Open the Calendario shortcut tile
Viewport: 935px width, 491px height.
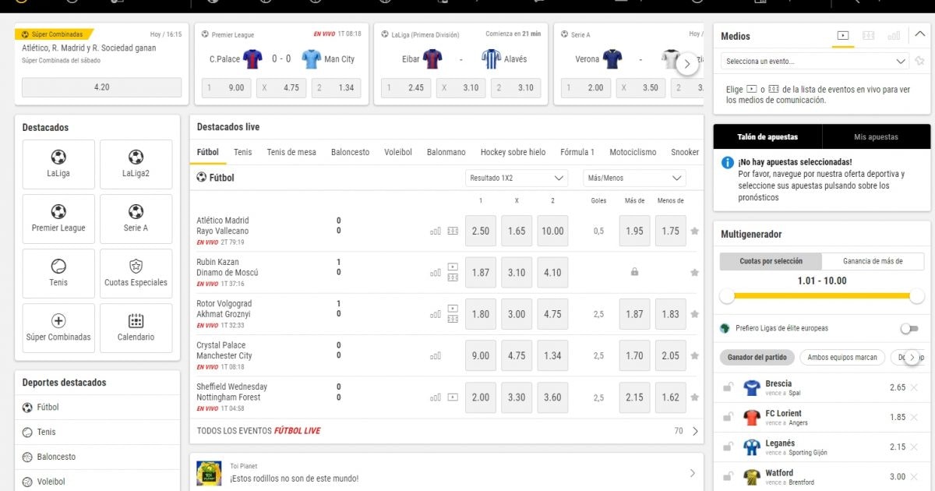point(136,327)
